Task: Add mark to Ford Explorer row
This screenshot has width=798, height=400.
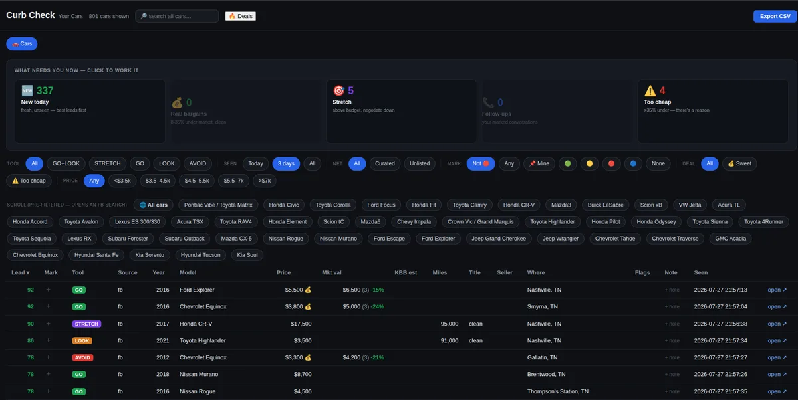Action: click(x=48, y=290)
